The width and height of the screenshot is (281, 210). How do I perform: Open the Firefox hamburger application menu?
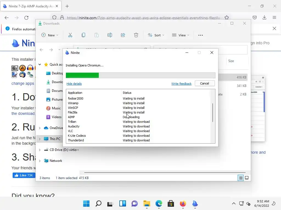274,17
